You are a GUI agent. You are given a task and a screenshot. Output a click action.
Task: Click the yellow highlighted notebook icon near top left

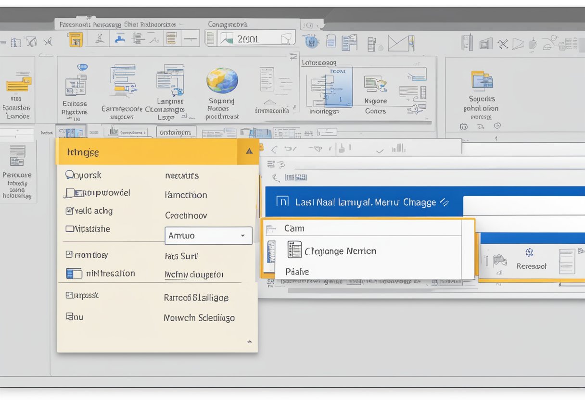(75, 40)
